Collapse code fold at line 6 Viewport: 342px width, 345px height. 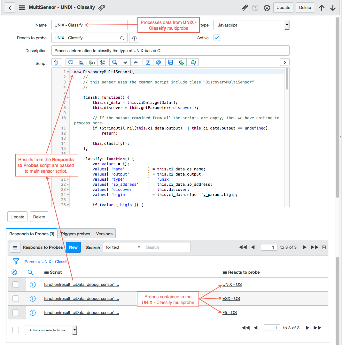click(x=68, y=98)
